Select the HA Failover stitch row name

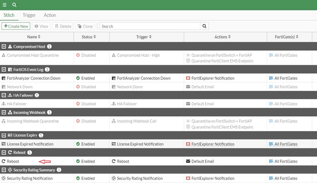click(x=17, y=104)
